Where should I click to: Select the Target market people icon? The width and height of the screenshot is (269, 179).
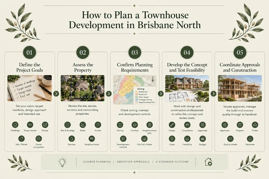[30, 125]
